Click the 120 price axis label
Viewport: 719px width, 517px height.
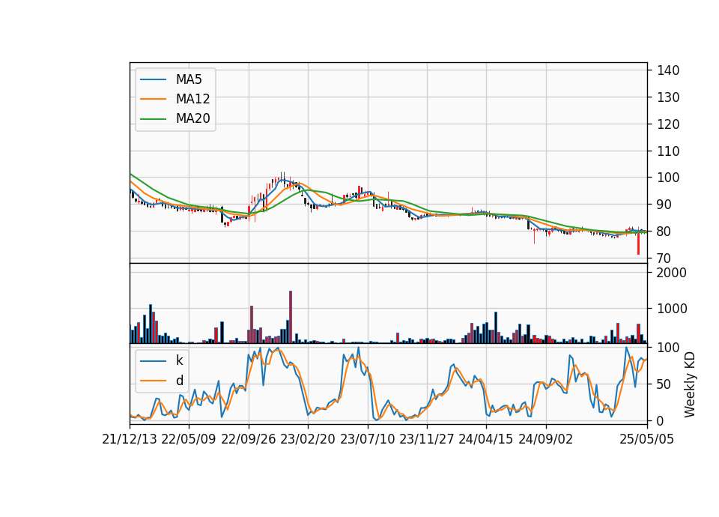pos(668,124)
